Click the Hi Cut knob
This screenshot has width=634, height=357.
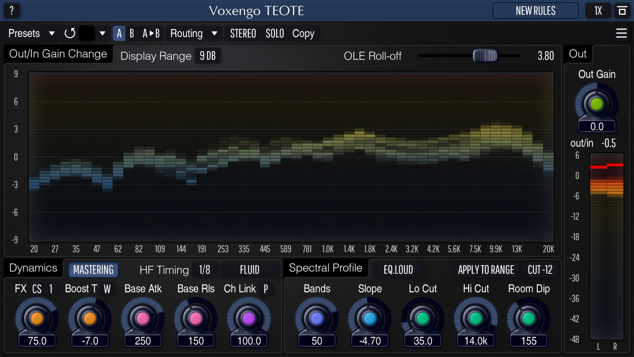pos(476,318)
